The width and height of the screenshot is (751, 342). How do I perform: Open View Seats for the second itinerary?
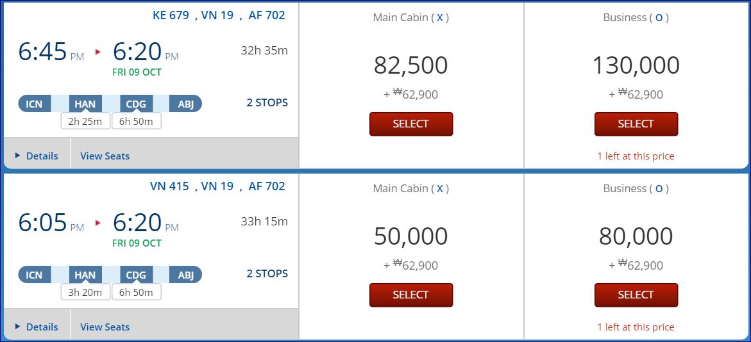[x=105, y=327]
